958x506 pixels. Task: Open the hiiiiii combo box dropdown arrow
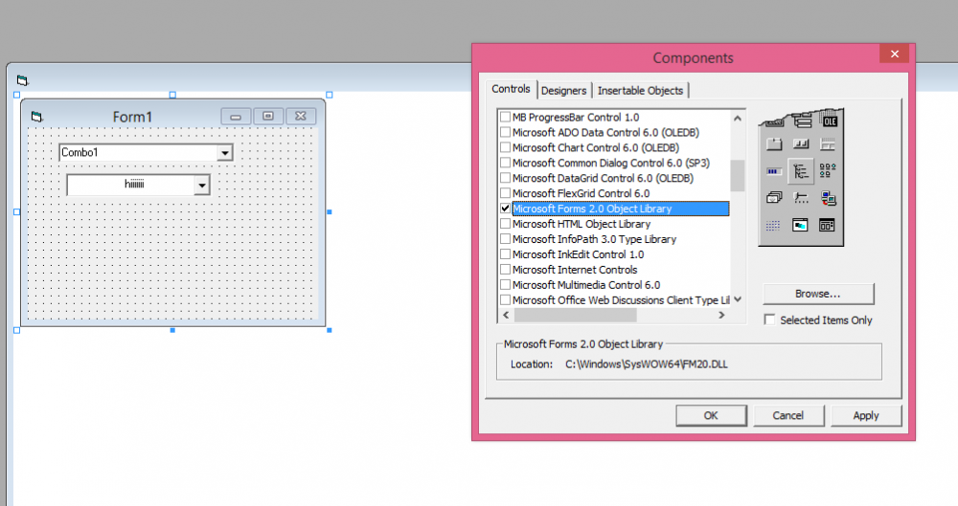coord(201,185)
